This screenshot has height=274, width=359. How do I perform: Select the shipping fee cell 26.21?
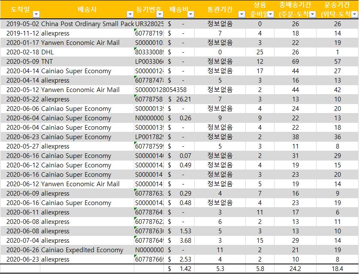tap(179, 99)
